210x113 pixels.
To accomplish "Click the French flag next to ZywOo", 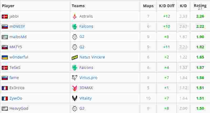I will pos(5,98).
